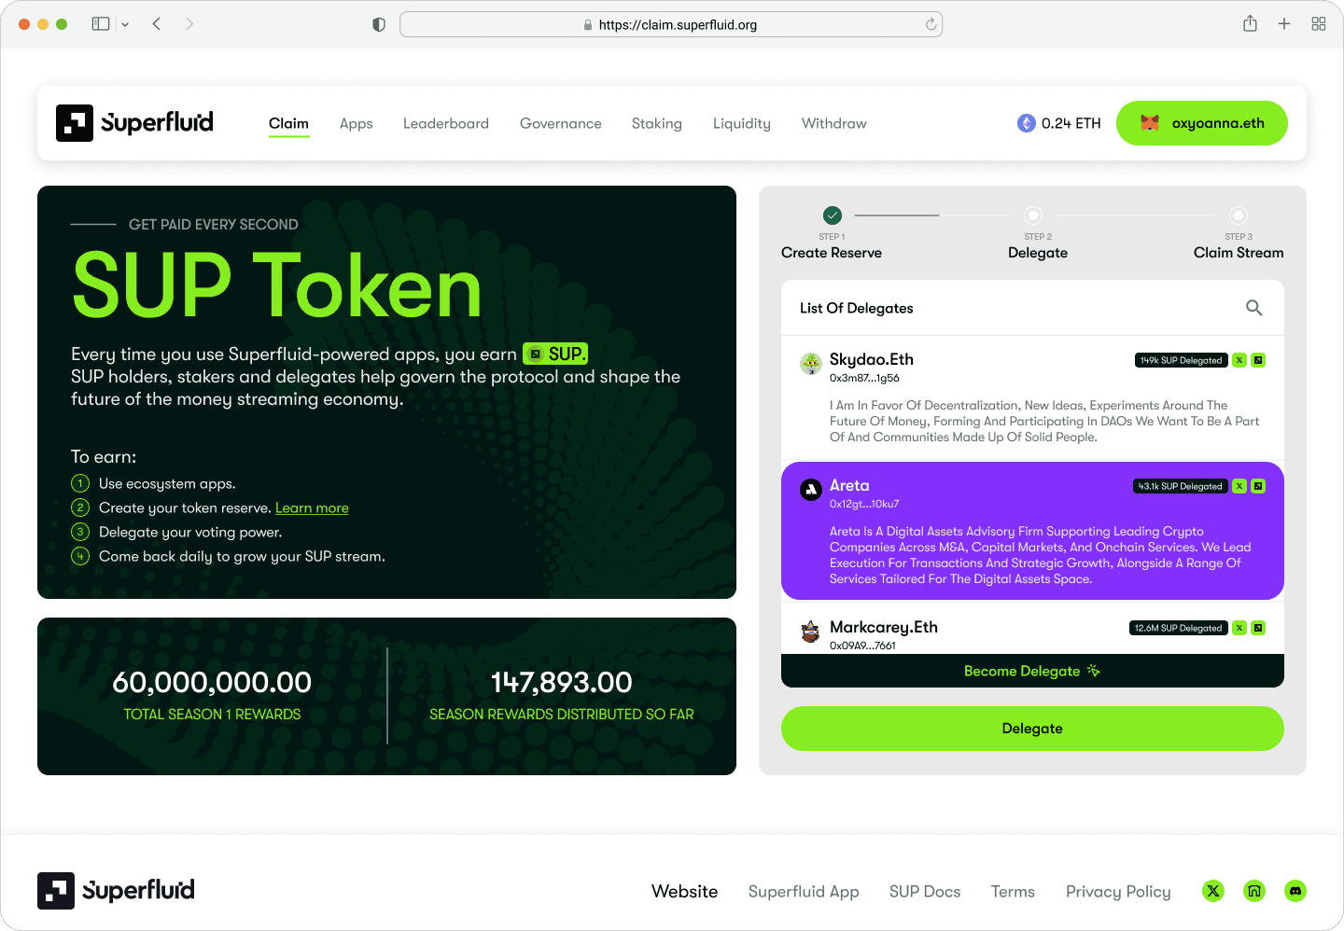Open the X social icon in footer
The height and width of the screenshot is (931, 1344).
[1213, 891]
